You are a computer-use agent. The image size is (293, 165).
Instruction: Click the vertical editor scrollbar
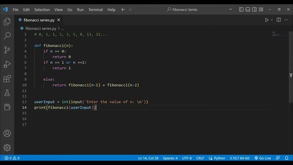click(291, 67)
